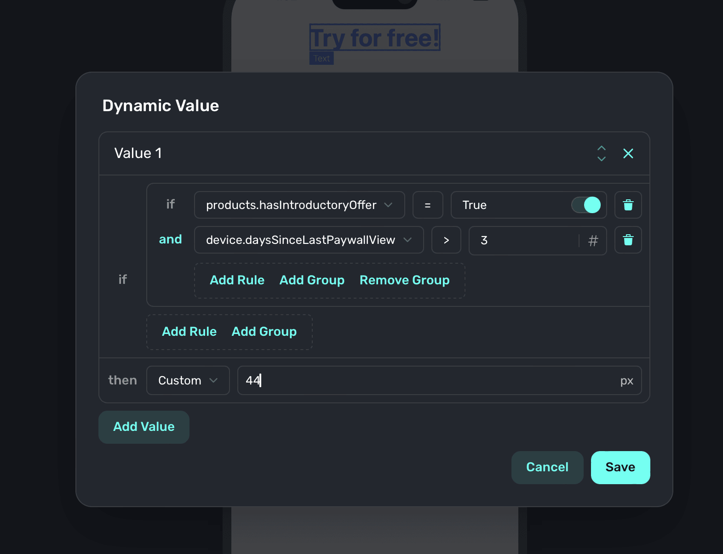Move Value 1 down with the down chevron
The width and height of the screenshot is (723, 554).
coord(601,159)
